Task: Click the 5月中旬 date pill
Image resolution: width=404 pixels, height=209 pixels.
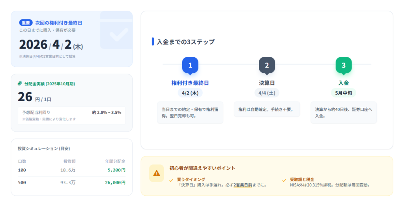Action: coord(343,93)
